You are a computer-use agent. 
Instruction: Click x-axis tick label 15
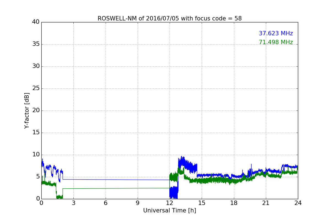coord(202,203)
